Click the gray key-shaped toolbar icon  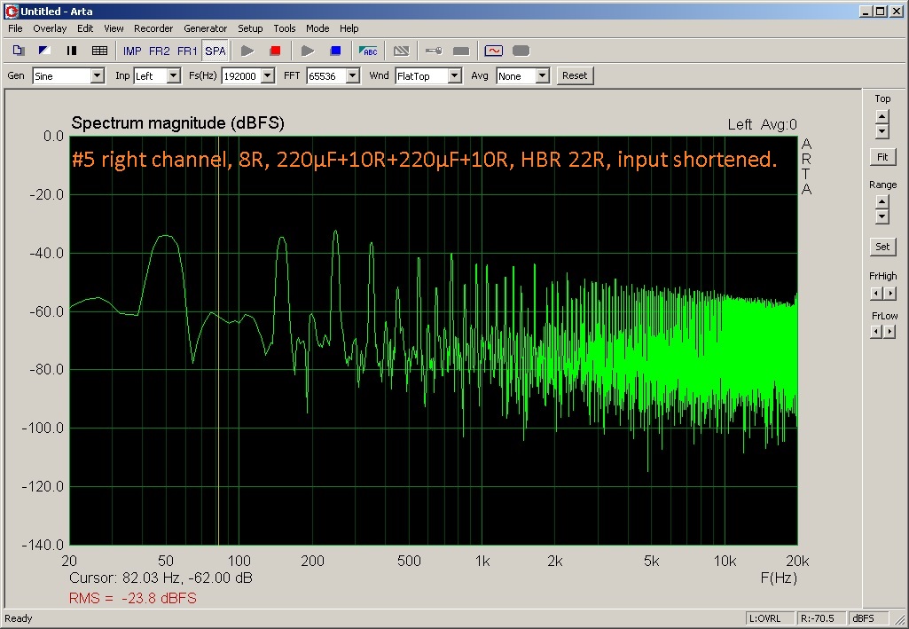(x=434, y=51)
